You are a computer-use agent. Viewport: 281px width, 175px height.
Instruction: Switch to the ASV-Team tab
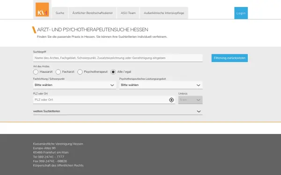pos(128,13)
